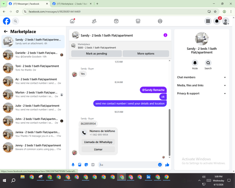Open the $800 listing link in header
235x188 pixels.
(97, 47)
